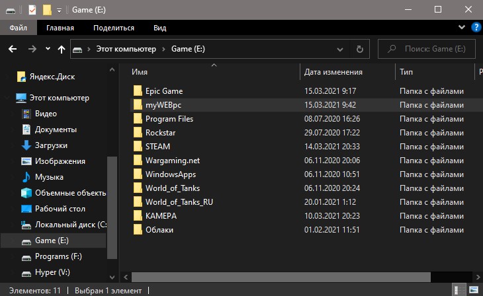This screenshot has height=296, width=483.
Task: Click the navigation pane vertical scrollbar thumb
Action: pyautogui.click(x=112, y=207)
